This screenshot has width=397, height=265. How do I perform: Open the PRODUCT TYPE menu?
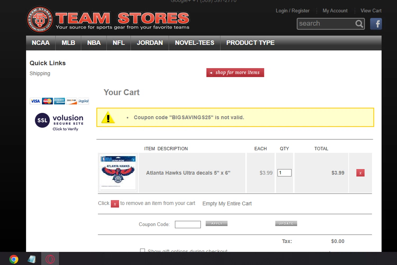[250, 43]
